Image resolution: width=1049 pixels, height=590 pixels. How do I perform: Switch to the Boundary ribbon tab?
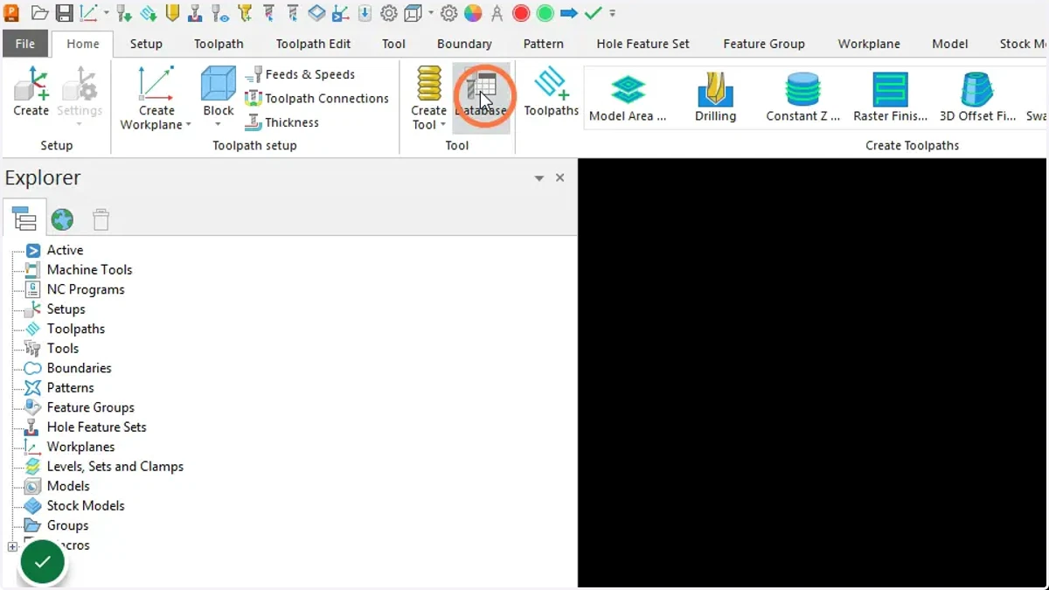(464, 44)
